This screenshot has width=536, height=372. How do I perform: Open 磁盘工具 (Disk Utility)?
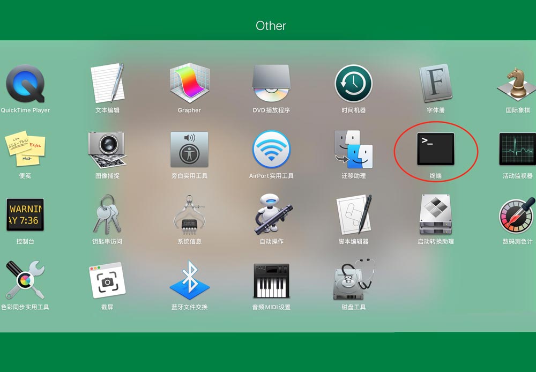point(354,279)
